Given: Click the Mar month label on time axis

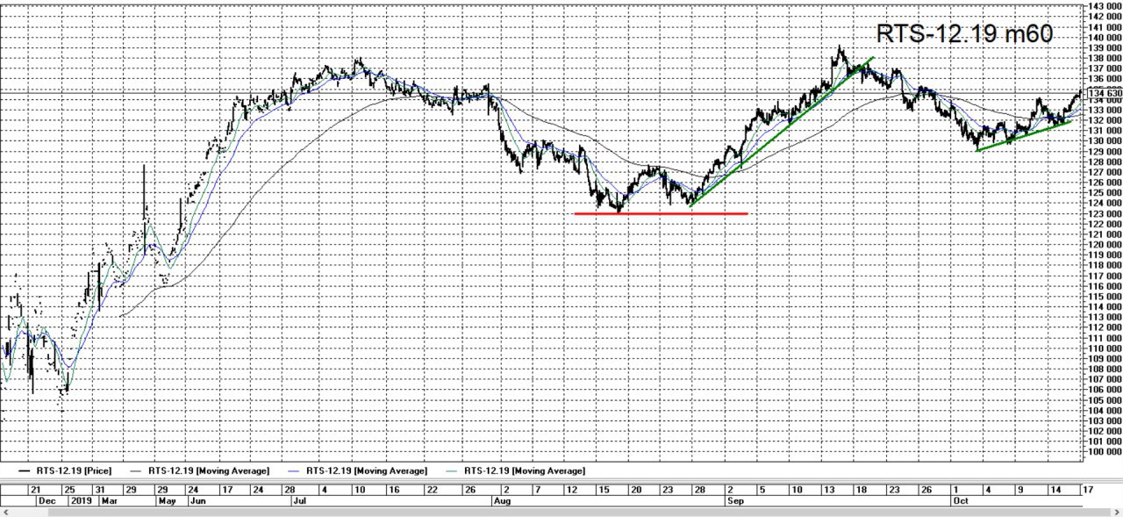Looking at the screenshot, I should [110, 501].
